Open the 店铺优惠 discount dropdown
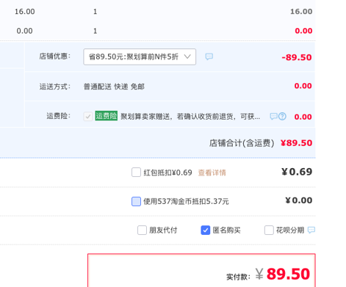Image resolution: width=346 pixels, height=287 pixels. pos(140,57)
